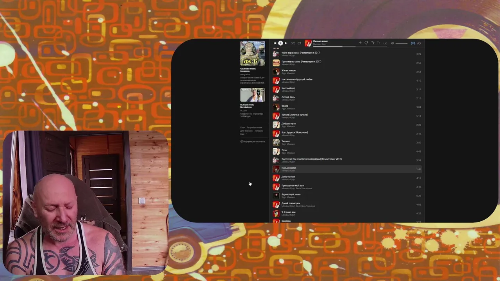The height and width of the screenshot is (281, 500).
Task: Expand the Ещё footer dropdown
Action: 244,134
